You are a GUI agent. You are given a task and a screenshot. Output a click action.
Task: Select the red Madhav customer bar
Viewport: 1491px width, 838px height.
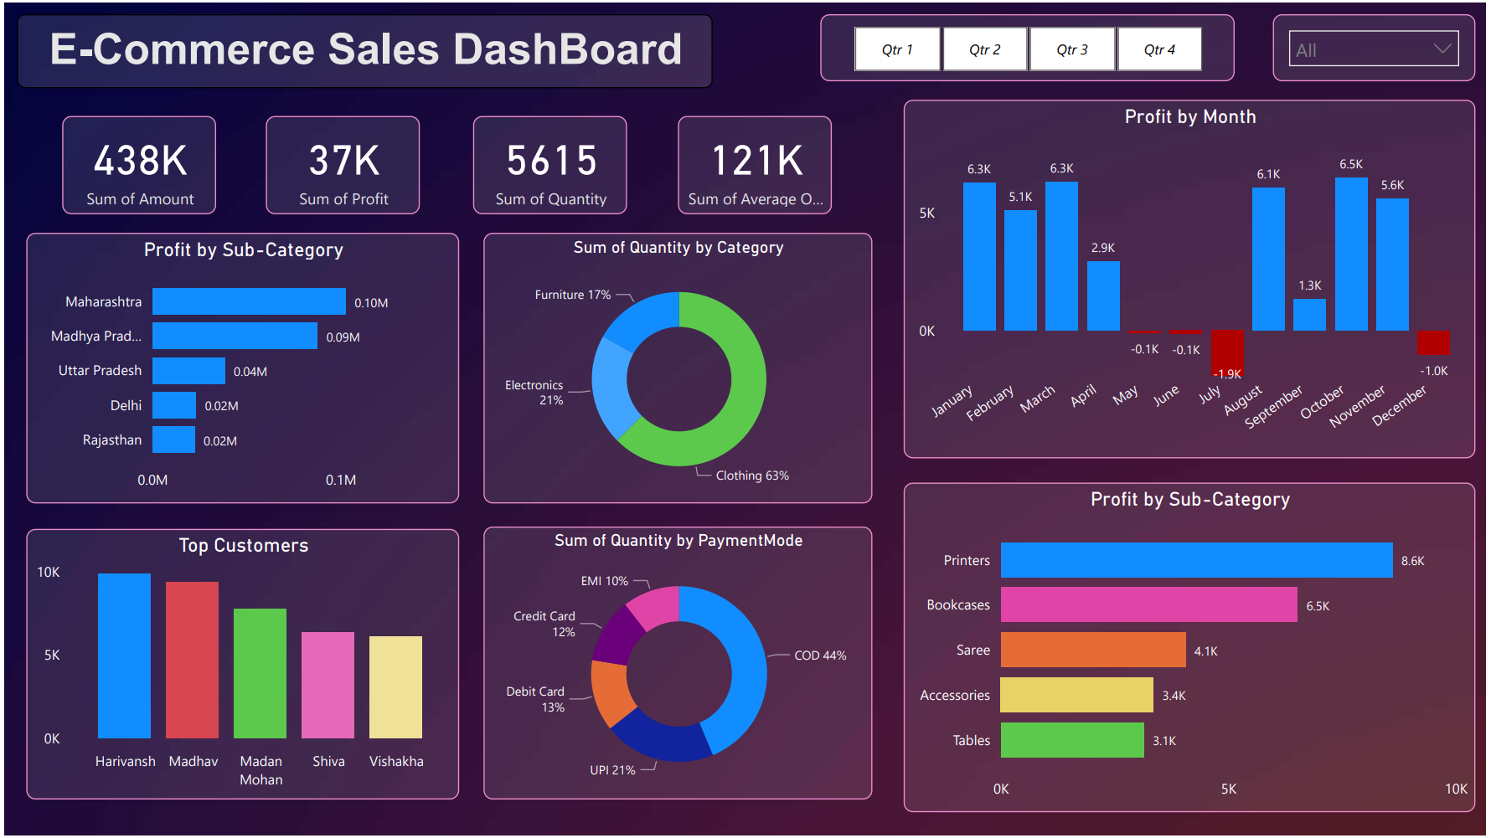pos(192,660)
